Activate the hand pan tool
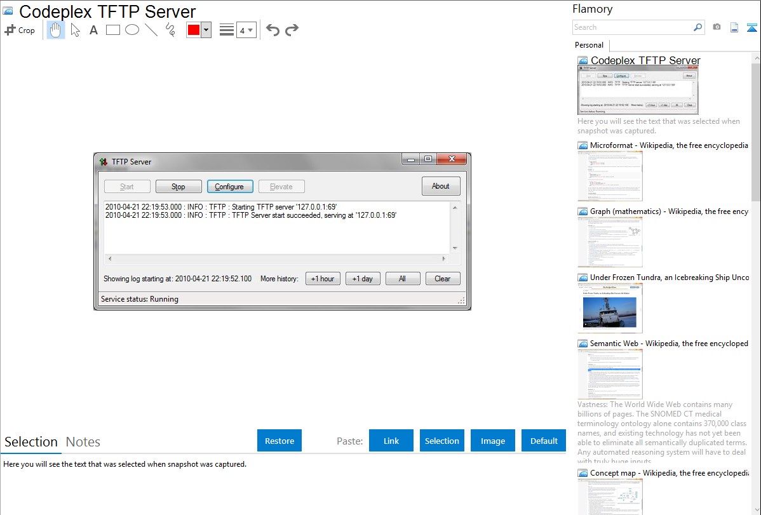This screenshot has height=515, width=761. 56,30
